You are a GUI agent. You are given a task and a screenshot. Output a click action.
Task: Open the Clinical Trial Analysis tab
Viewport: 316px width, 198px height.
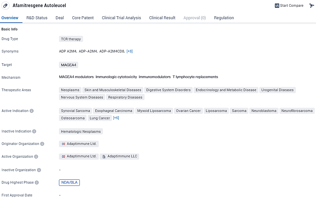tap(121, 18)
